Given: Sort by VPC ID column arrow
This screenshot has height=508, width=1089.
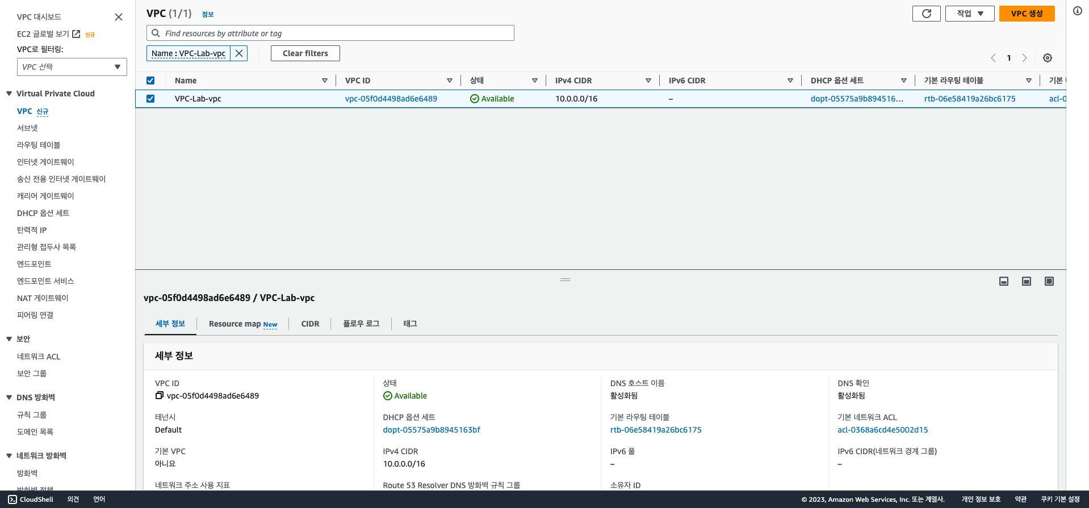Looking at the screenshot, I should (450, 81).
